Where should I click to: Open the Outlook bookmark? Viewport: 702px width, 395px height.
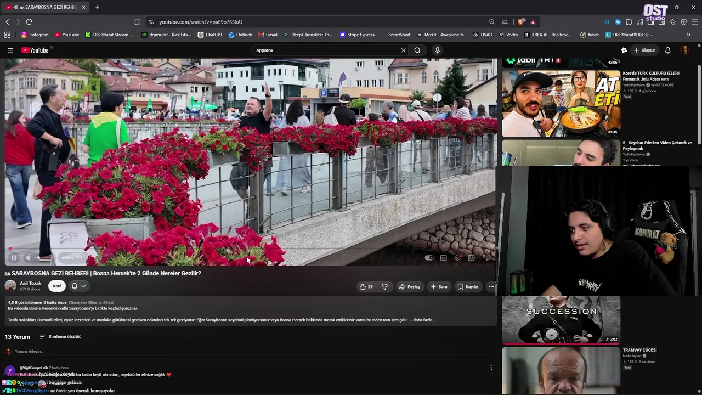point(240,35)
